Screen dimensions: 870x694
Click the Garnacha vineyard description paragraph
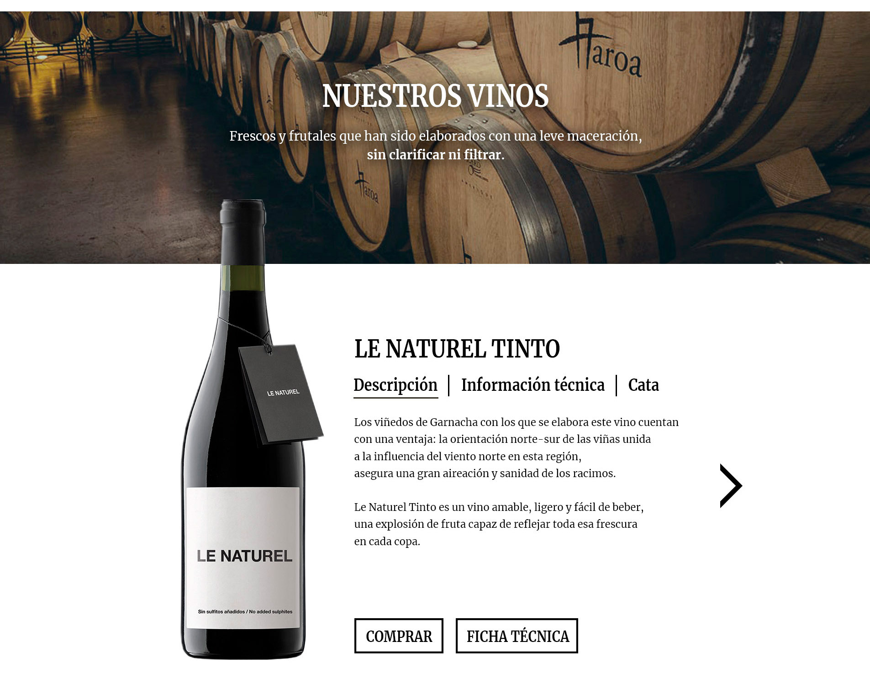[x=517, y=447]
